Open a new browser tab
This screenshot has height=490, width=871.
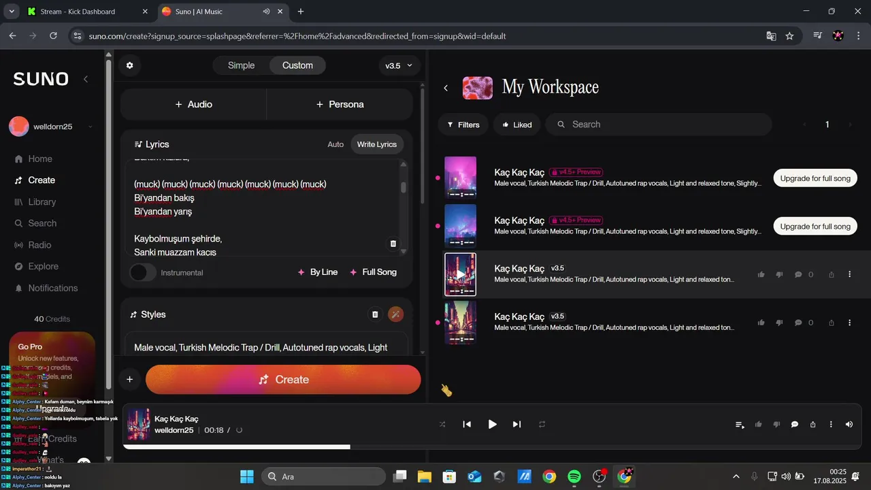click(301, 12)
